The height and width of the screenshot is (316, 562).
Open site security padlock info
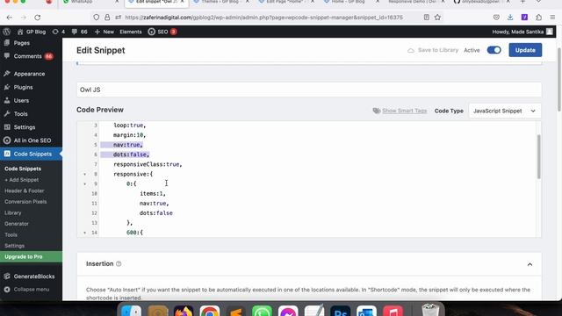pyautogui.click(x=107, y=18)
